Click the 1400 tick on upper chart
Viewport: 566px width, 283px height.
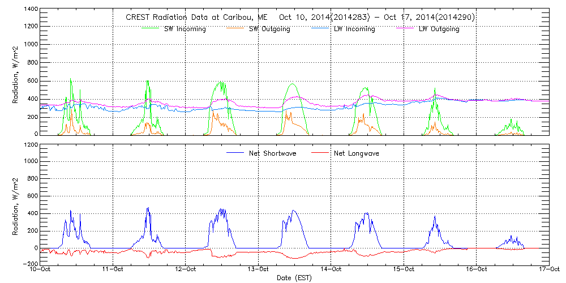pos(31,10)
